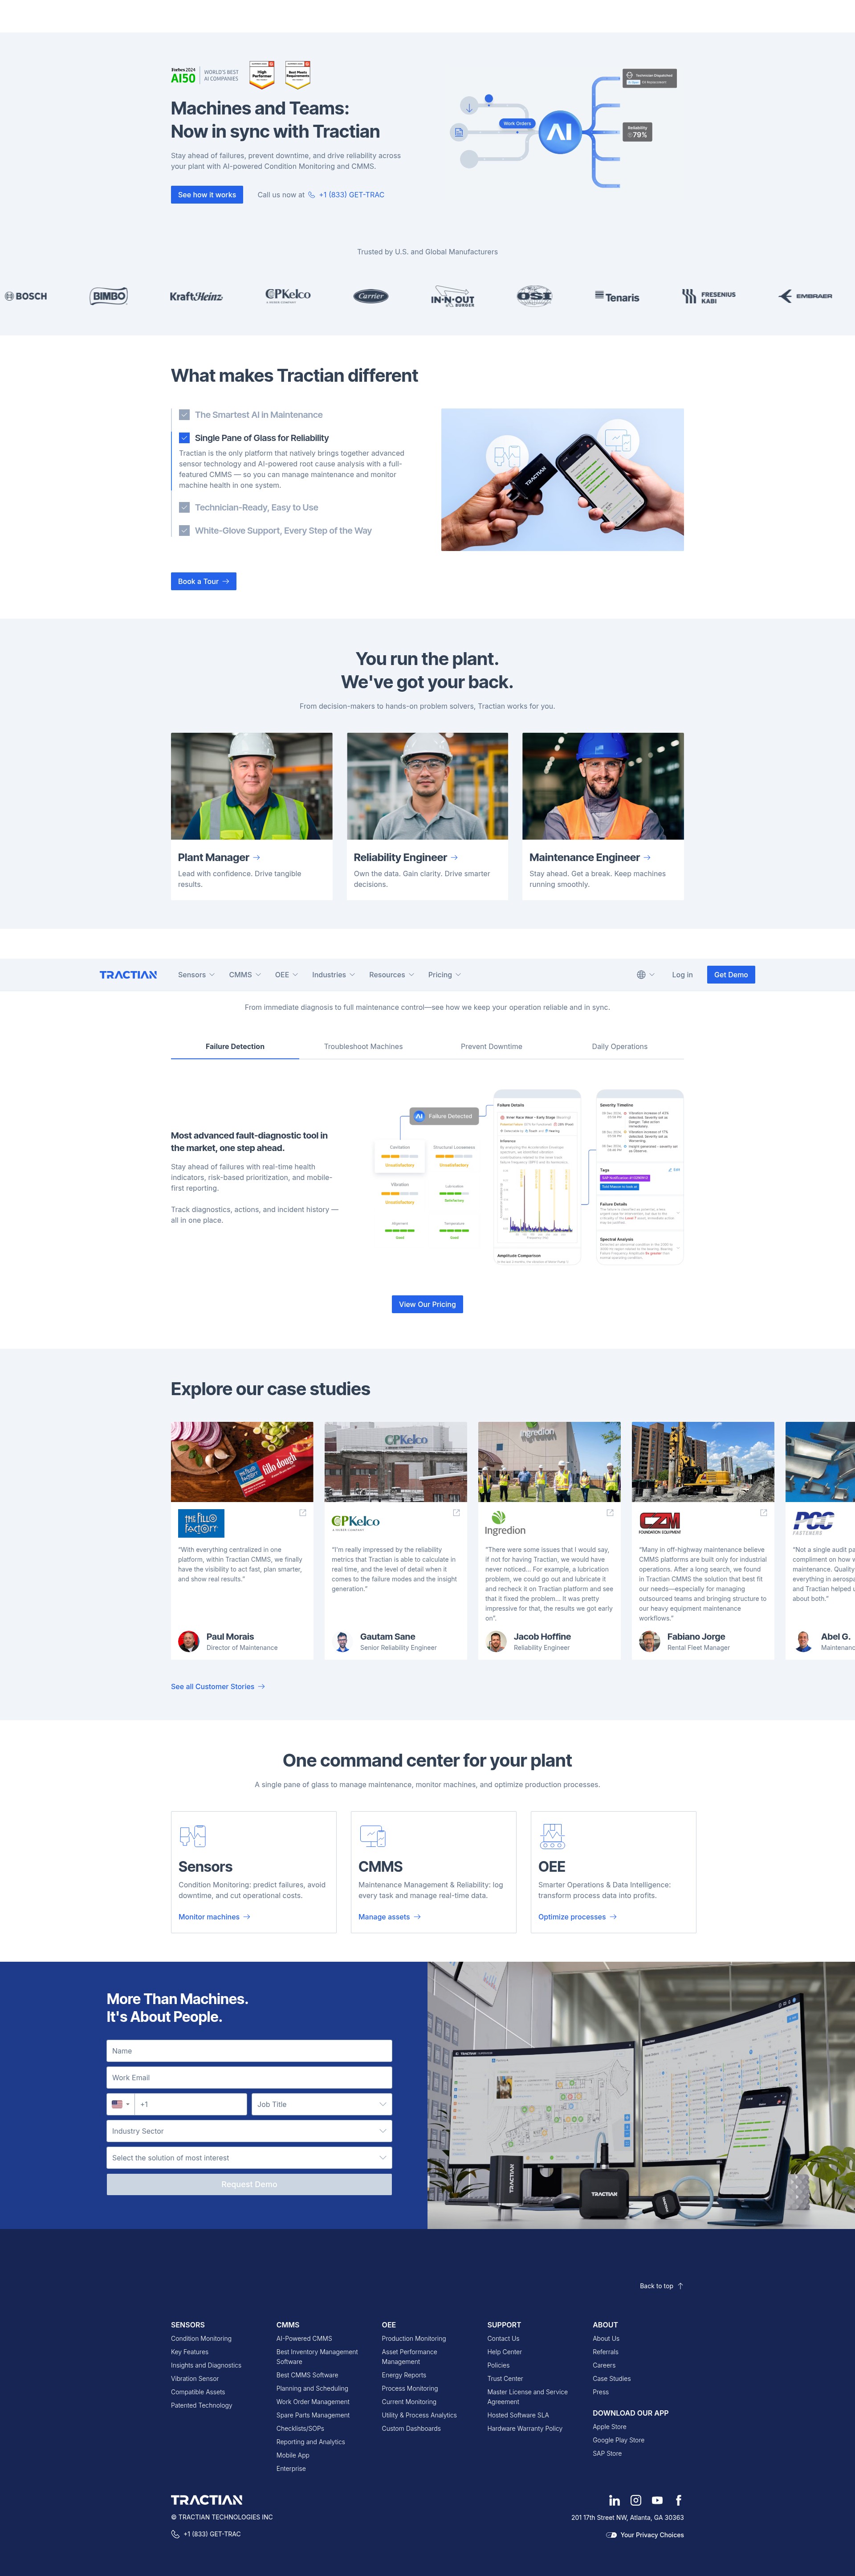Screen dimensions: 855x2576
Task: Open the Careers footer link
Action: coord(604,2365)
